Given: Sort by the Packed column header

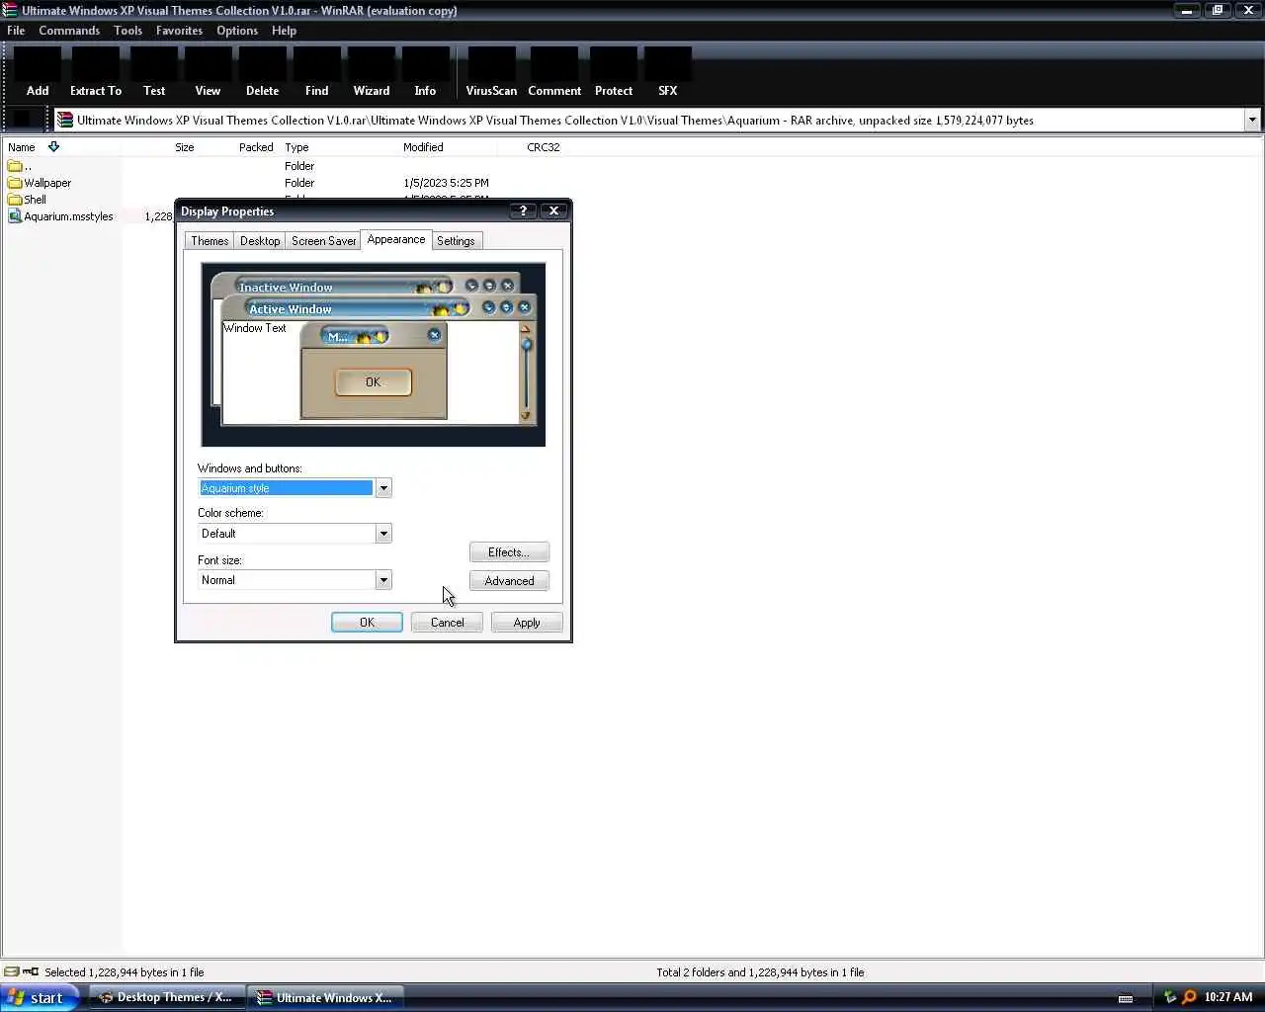Looking at the screenshot, I should [x=256, y=147].
